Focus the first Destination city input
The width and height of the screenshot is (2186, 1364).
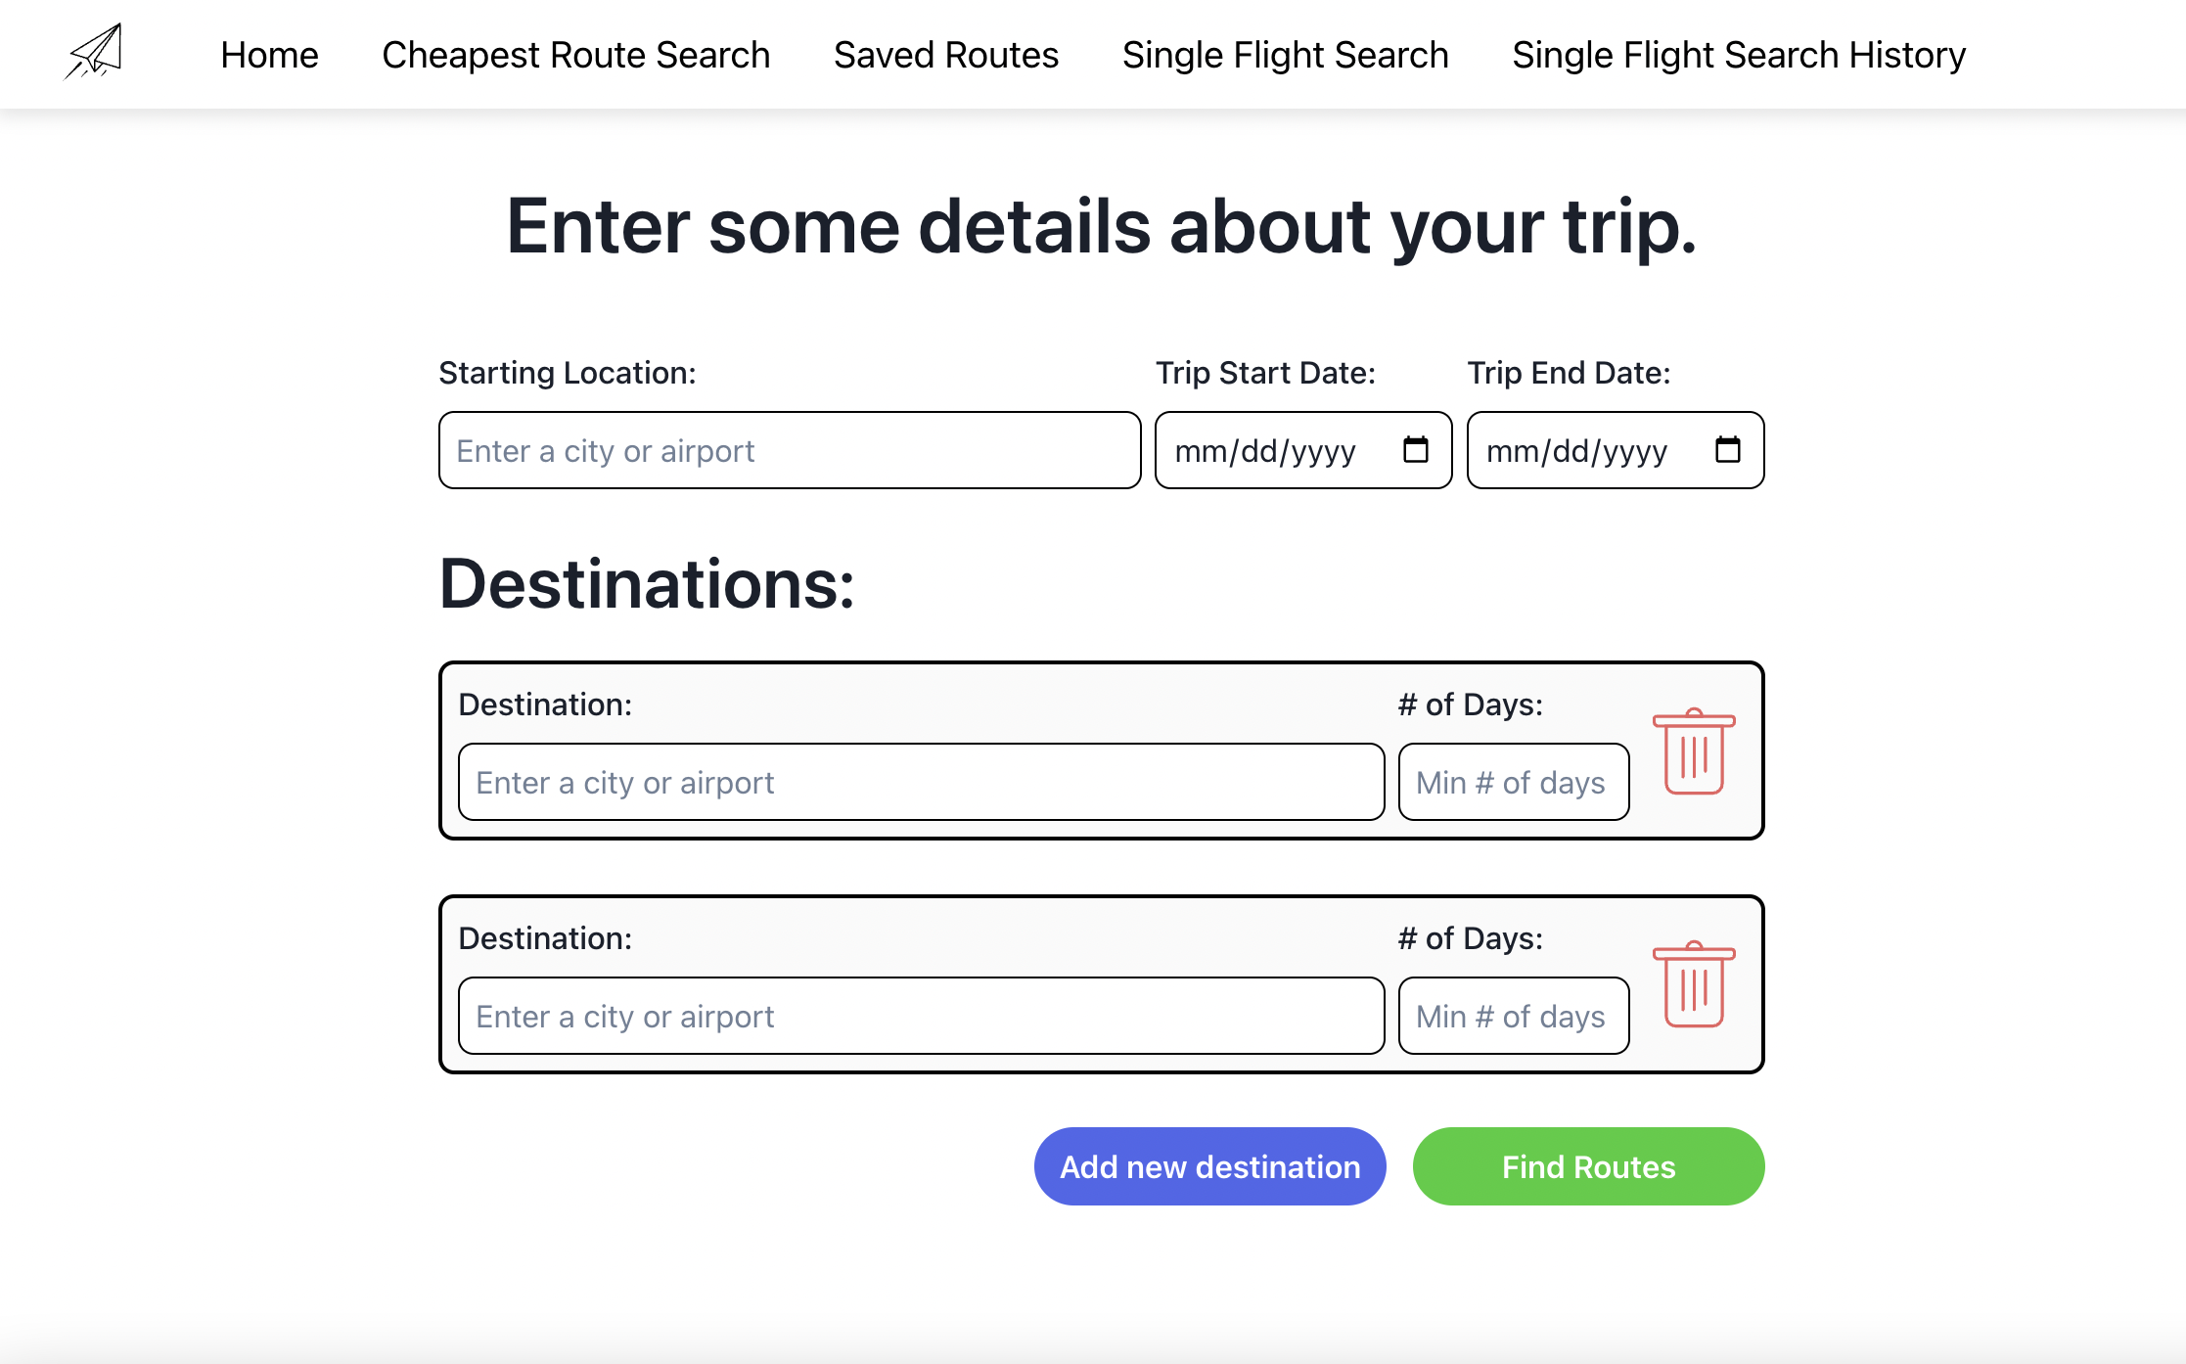click(x=920, y=782)
